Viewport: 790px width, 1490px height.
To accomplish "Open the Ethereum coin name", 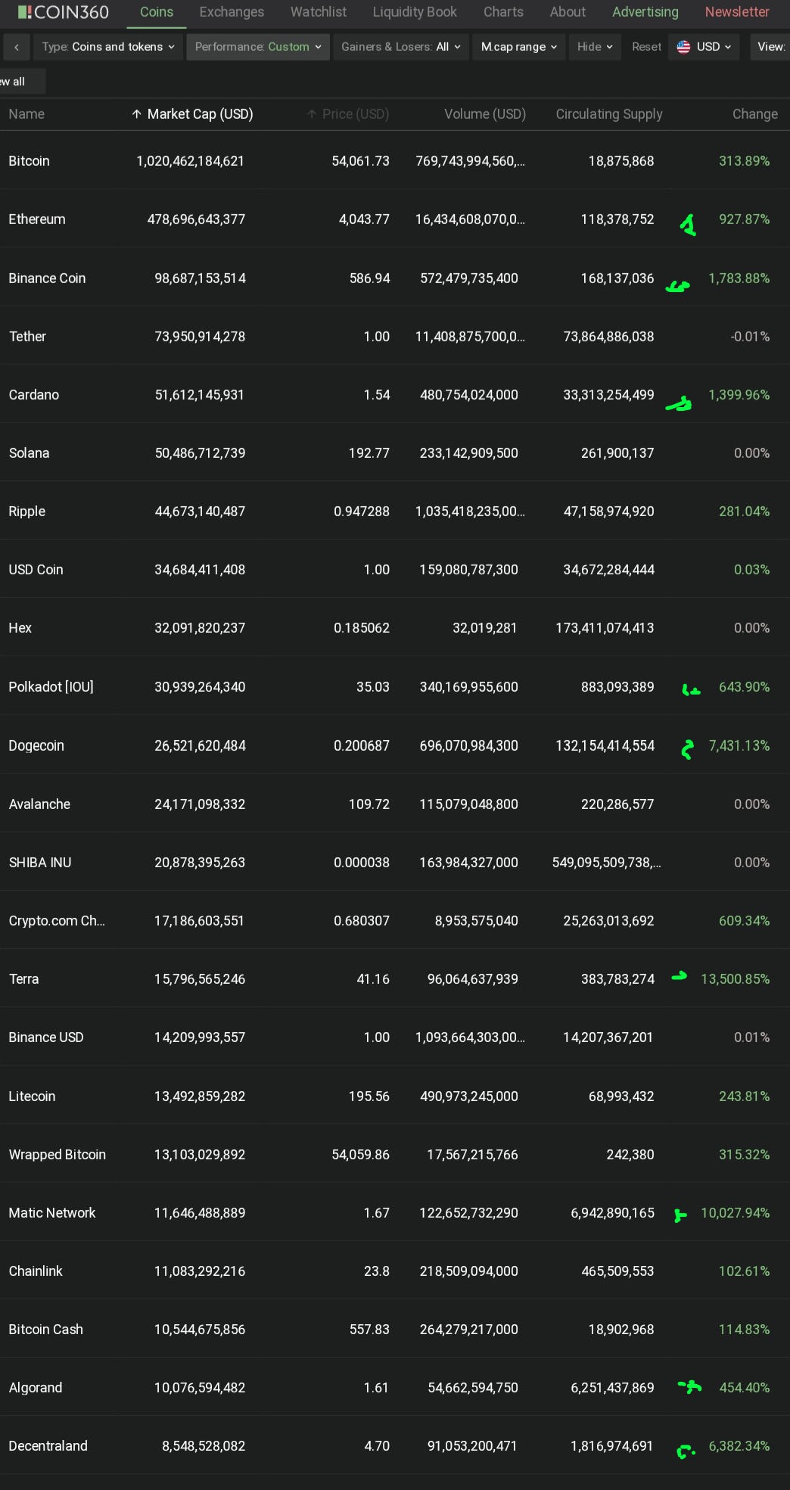I will coord(37,219).
